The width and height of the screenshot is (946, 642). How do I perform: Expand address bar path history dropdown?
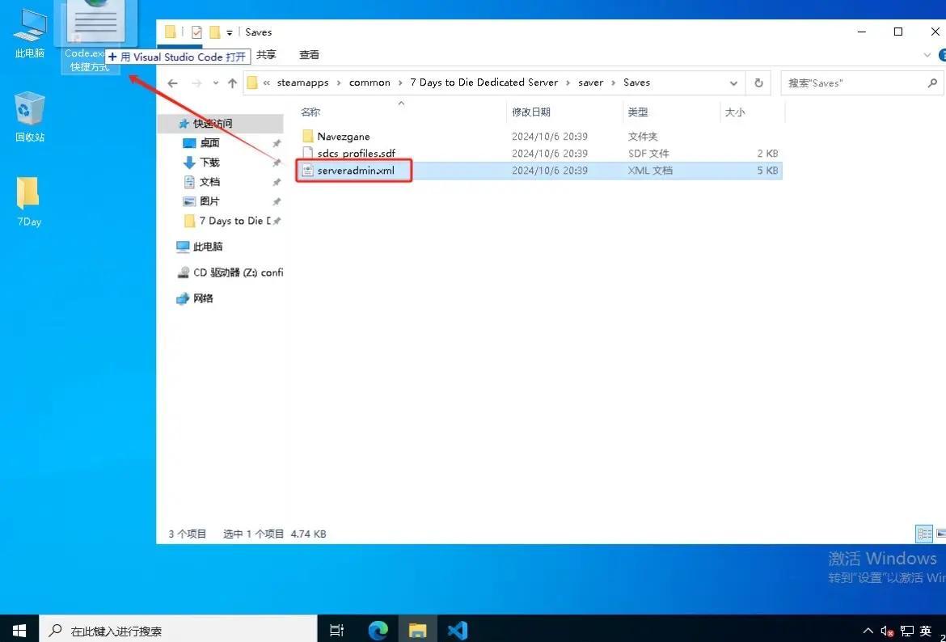point(733,82)
